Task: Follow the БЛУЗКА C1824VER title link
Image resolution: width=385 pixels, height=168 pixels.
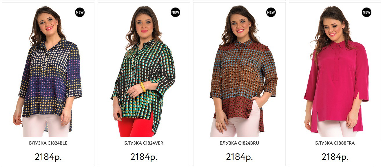Action: (144, 143)
